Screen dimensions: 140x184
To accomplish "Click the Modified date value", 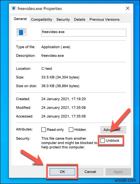I will (x=64, y=108).
